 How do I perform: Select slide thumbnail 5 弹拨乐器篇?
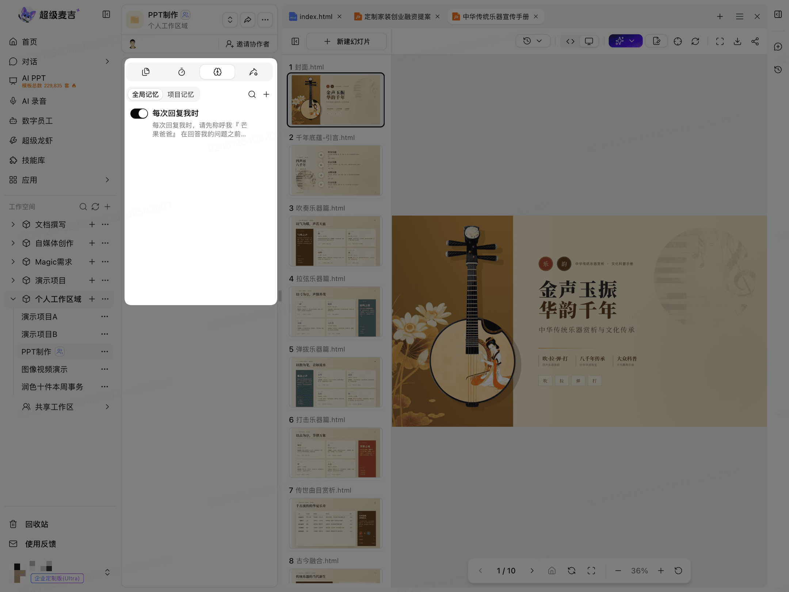336,382
